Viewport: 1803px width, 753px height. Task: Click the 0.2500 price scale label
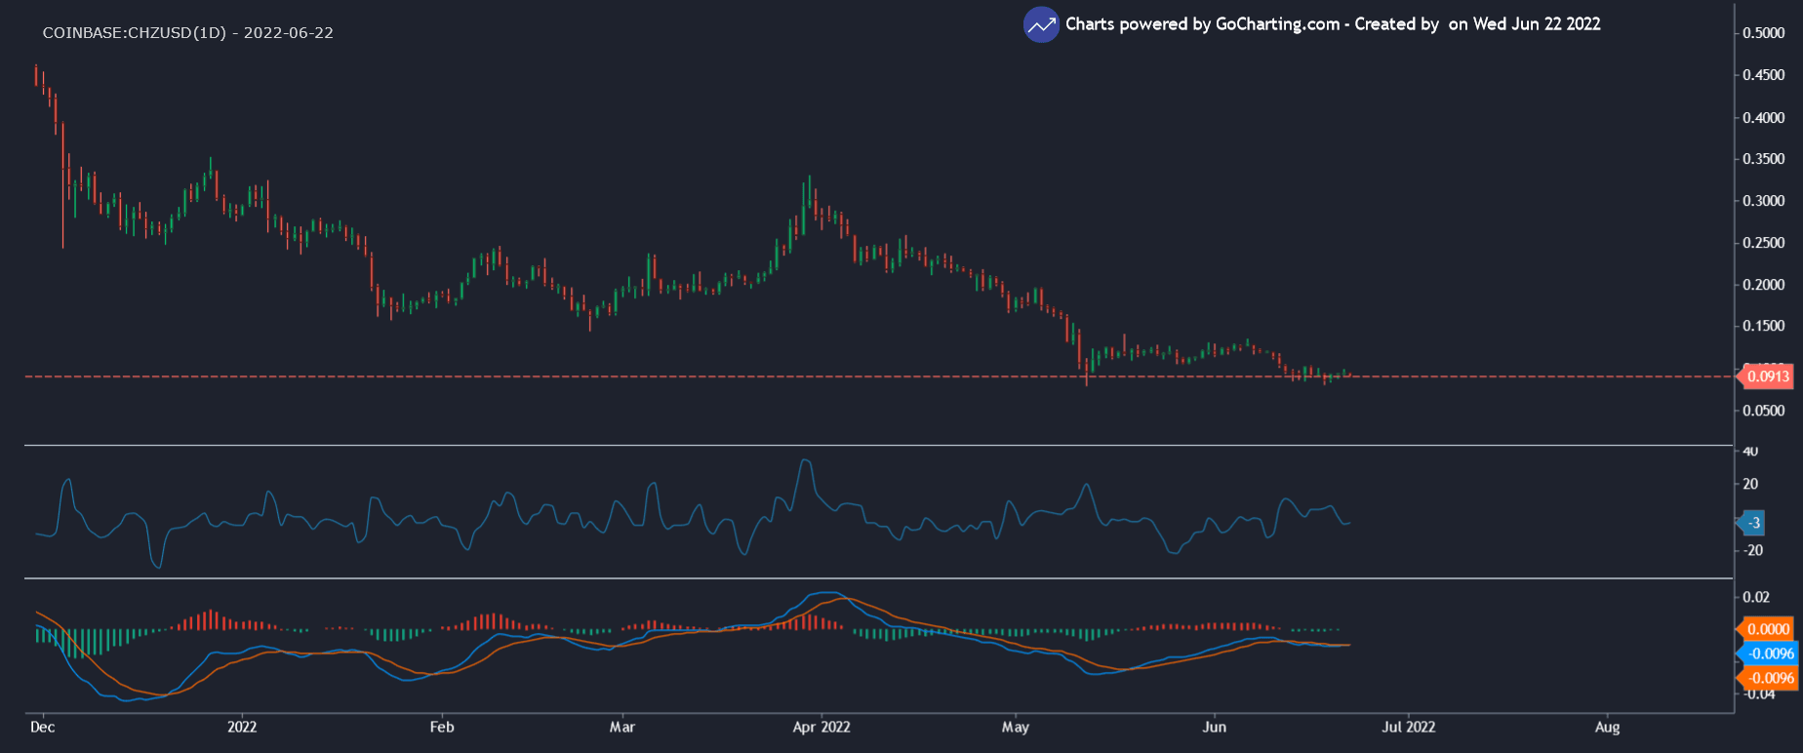1764,243
